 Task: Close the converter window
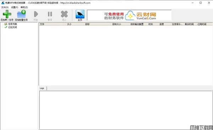pos(209,3)
